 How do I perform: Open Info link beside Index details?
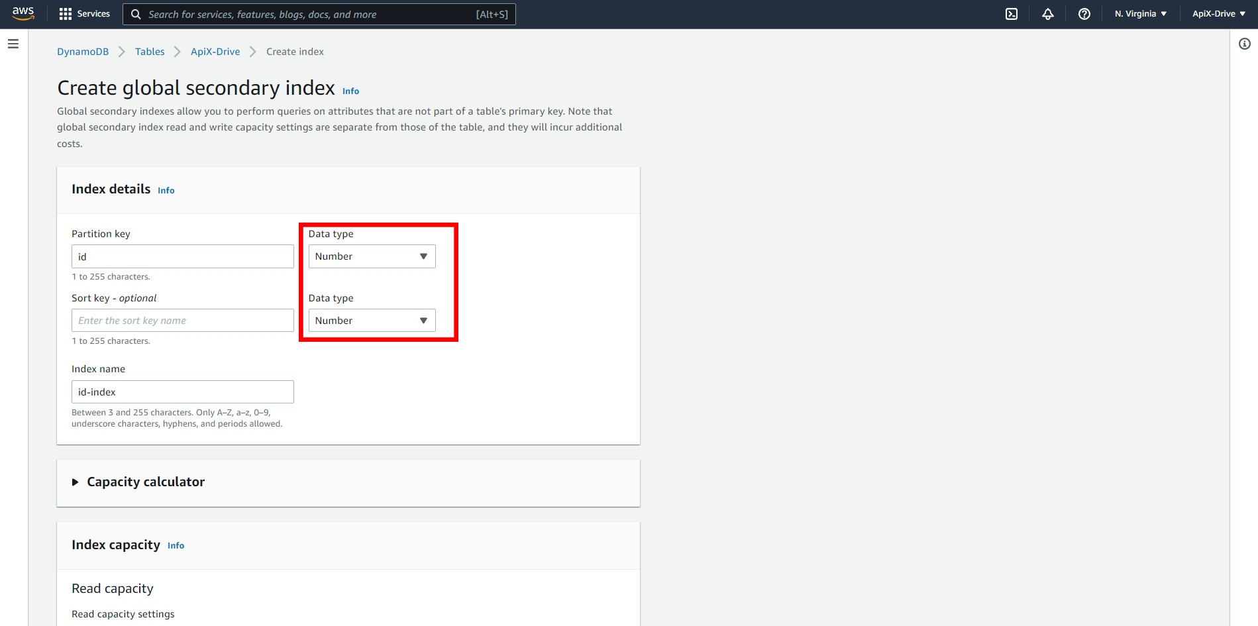[x=166, y=191]
